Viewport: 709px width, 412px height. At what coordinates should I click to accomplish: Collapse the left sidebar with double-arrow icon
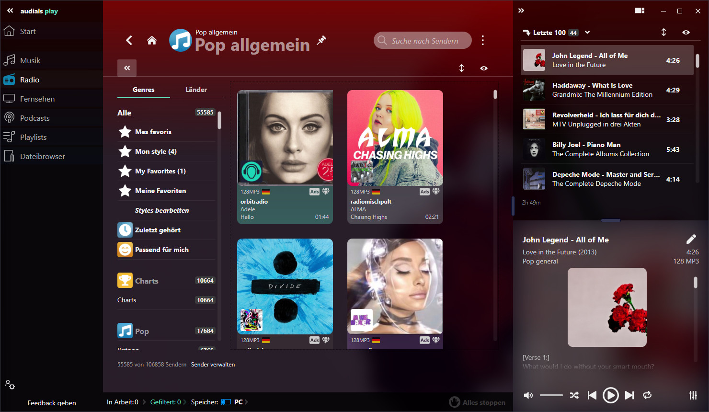pyautogui.click(x=10, y=11)
